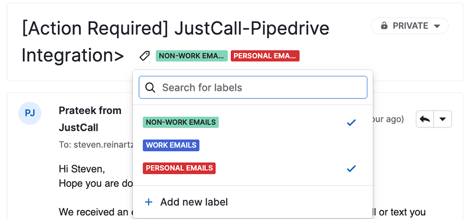468x219 pixels.
Task: Uncheck the Personal Emails checkmark
Action: pos(351,169)
